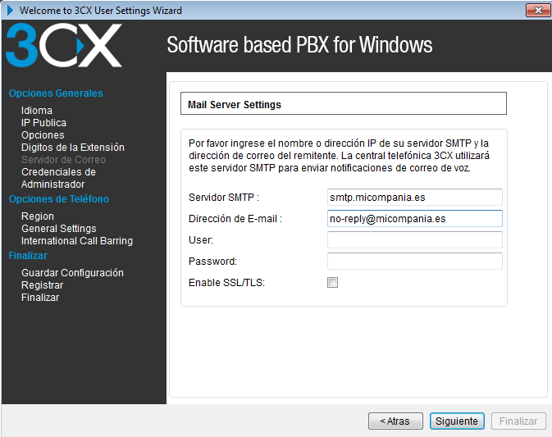The image size is (552, 437).
Task: Click the wizard title bar arrow icon
Action: [10, 11]
